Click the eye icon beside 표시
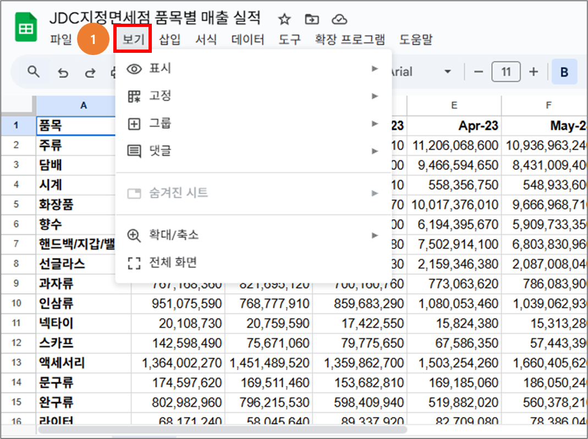 [x=134, y=69]
